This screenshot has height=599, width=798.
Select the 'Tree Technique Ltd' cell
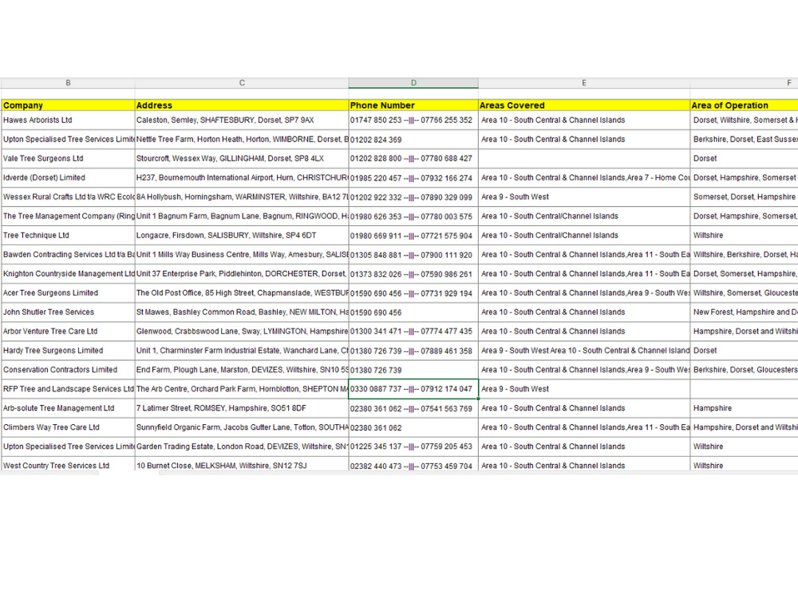click(x=68, y=236)
